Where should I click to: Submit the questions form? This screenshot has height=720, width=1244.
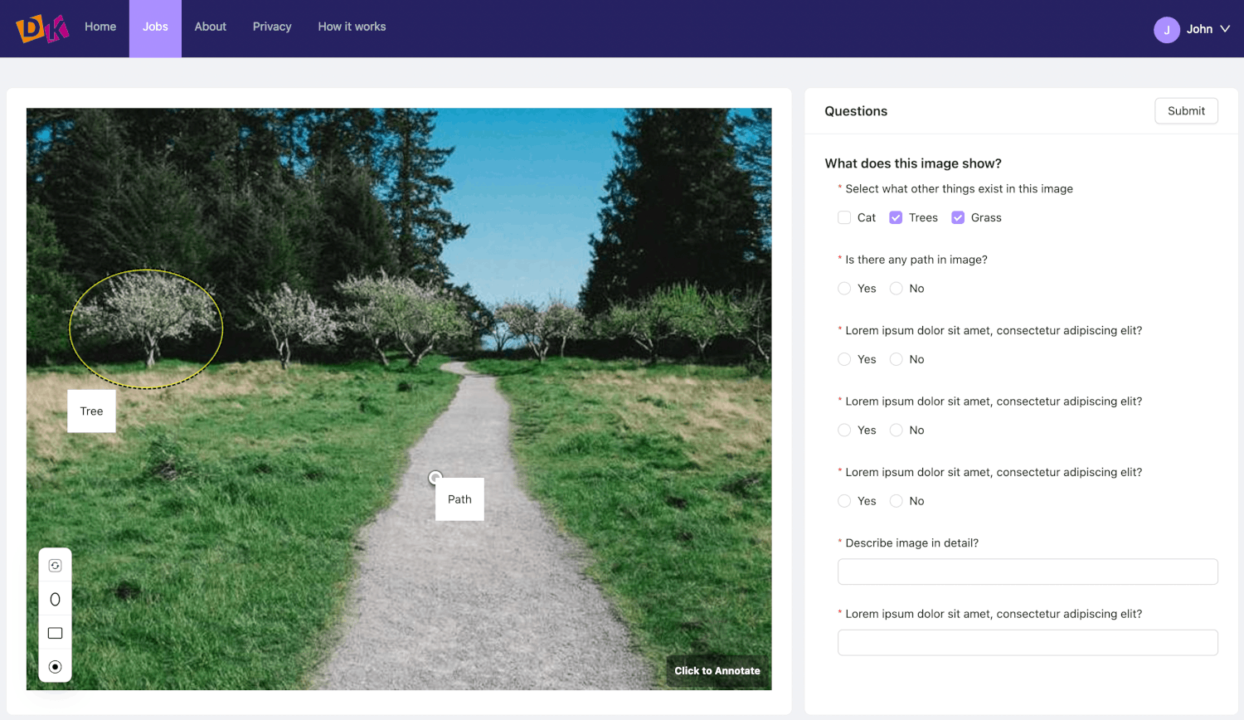1186,111
